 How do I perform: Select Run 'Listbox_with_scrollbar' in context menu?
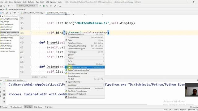click(x=84, y=67)
